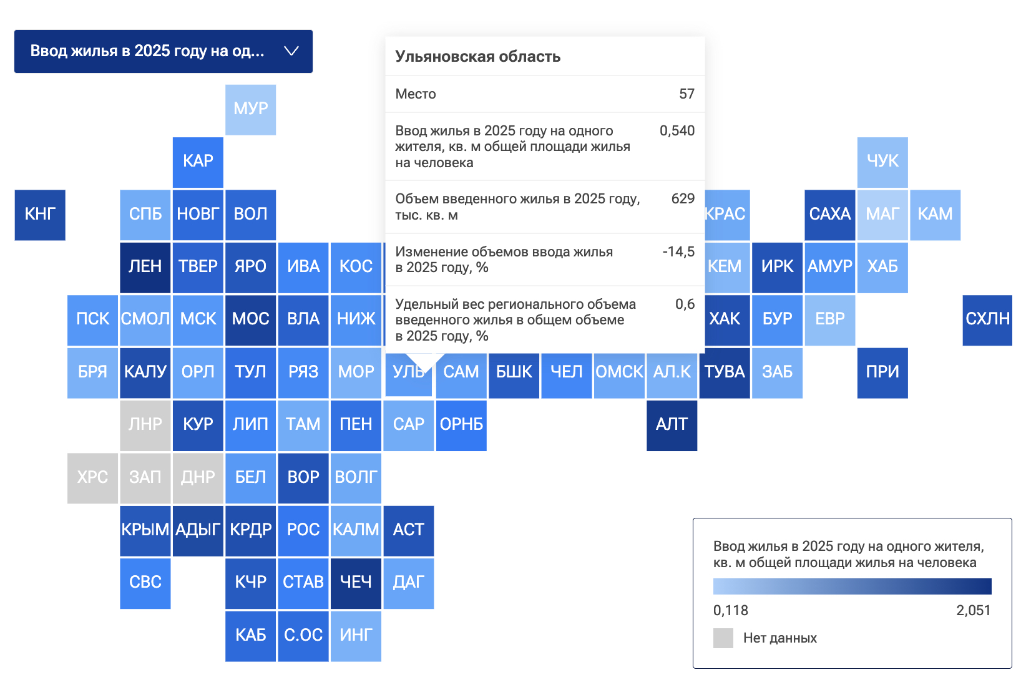Viewport: 1026px width, 685px height.
Task: Click the ТУВА region tile
Action: point(724,372)
